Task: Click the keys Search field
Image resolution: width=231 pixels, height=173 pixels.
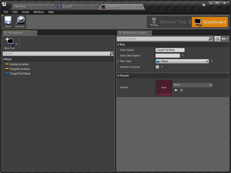Action: (56, 54)
